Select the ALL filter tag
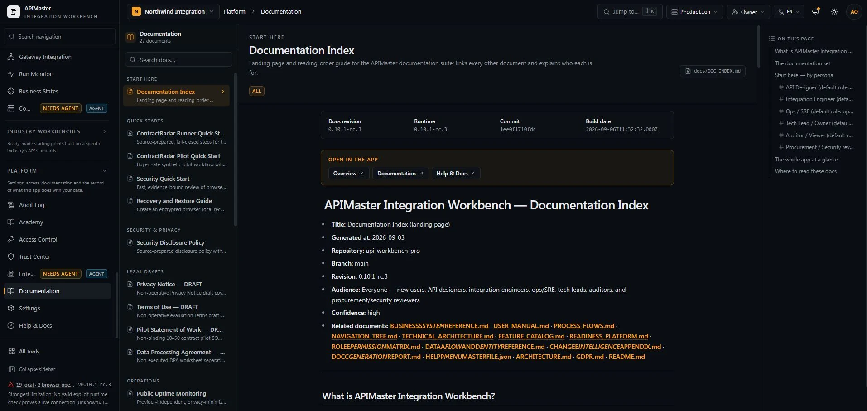This screenshot has height=411, width=867. point(257,91)
